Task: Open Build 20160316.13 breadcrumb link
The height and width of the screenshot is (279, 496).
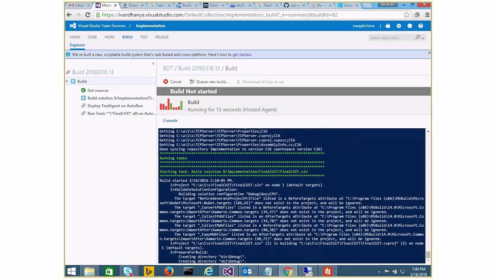Action: (x=199, y=68)
